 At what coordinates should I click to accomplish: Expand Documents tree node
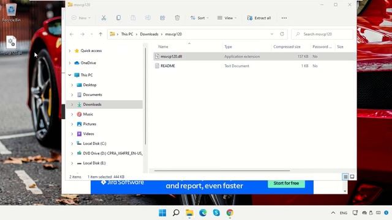72,95
